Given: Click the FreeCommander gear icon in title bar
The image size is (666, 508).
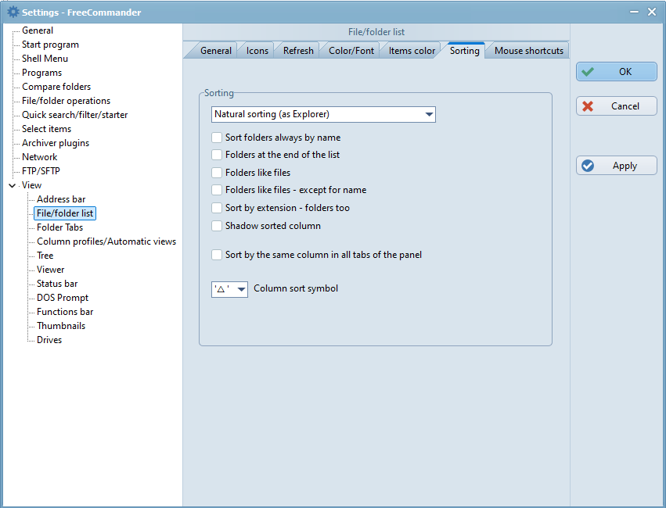Looking at the screenshot, I should pos(13,12).
